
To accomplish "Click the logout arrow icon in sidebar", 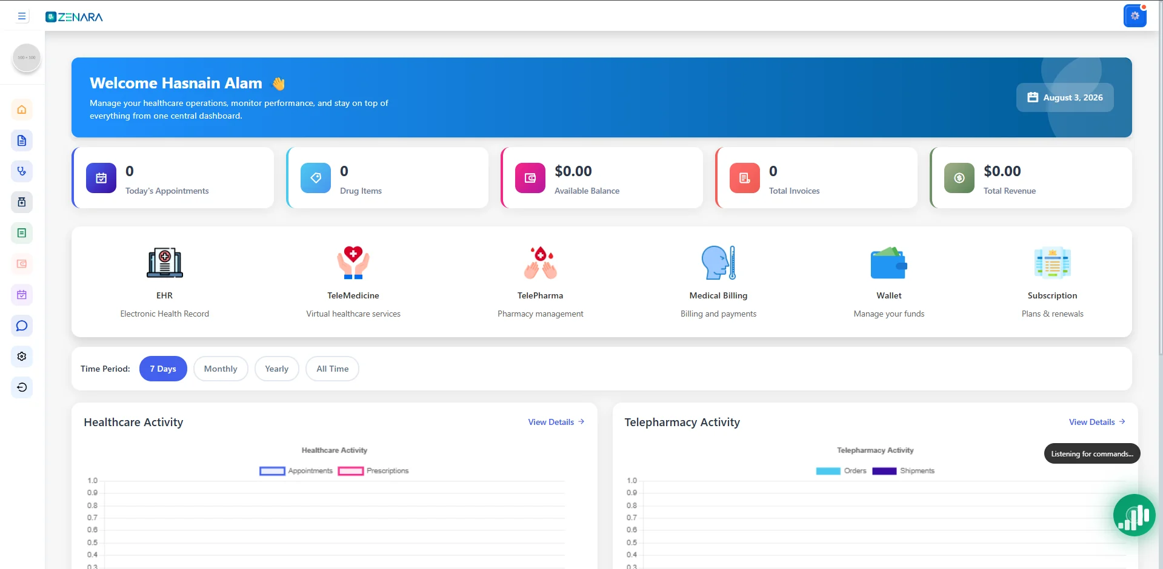I will (x=22, y=387).
